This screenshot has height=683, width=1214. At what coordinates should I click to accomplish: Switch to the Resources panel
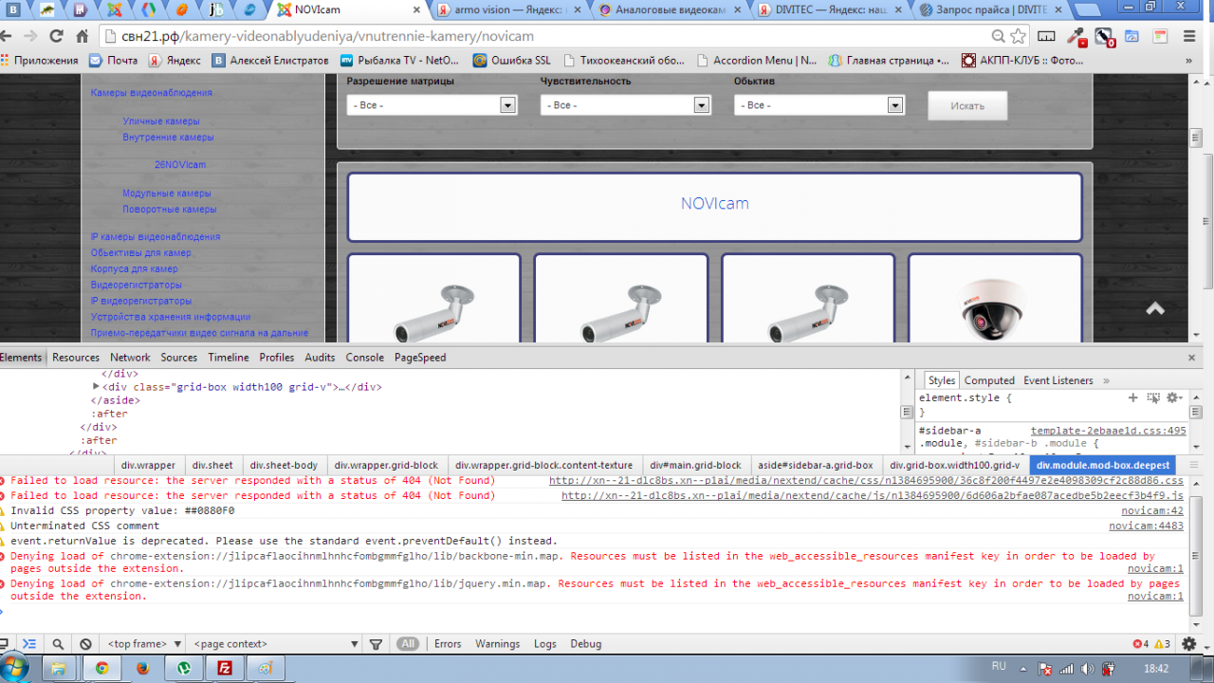click(x=76, y=358)
